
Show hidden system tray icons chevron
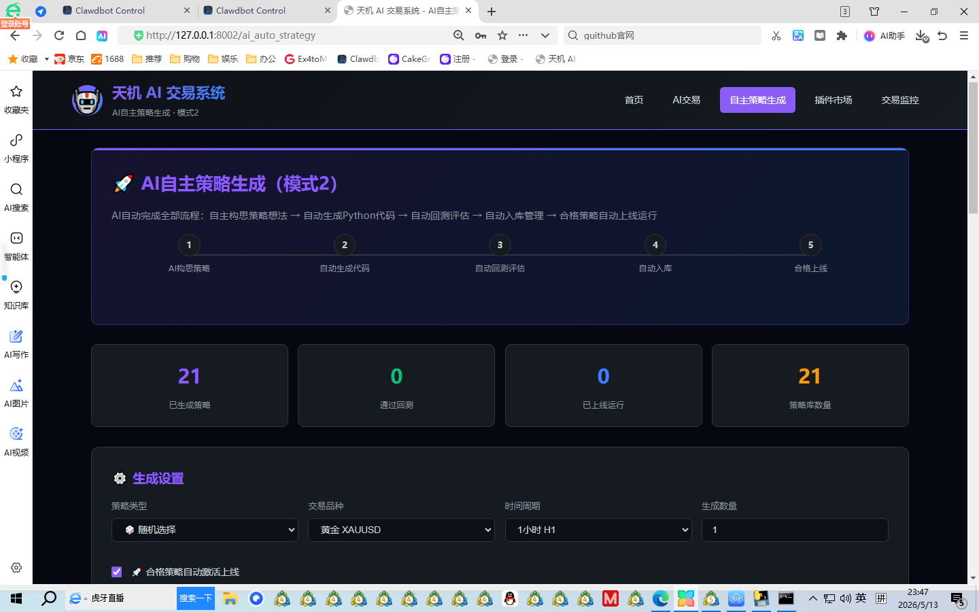pos(812,598)
